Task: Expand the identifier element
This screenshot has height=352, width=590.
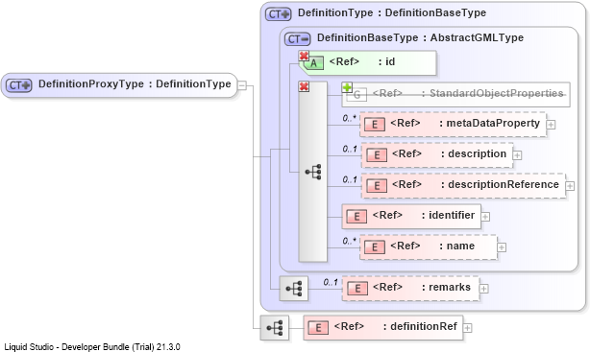Action: [485, 217]
